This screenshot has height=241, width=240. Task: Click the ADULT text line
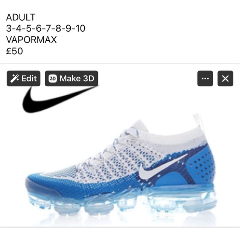(21, 17)
